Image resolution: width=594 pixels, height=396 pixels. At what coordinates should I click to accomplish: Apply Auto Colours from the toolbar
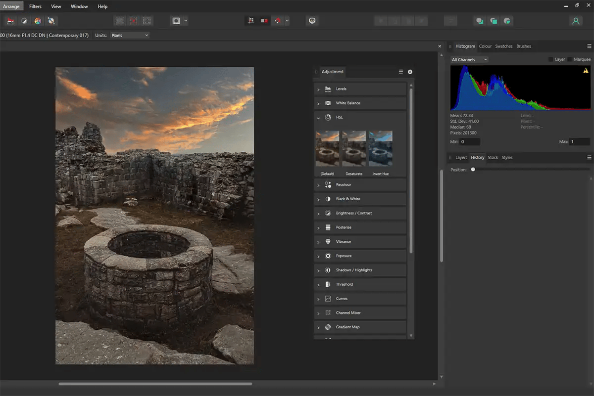point(38,21)
